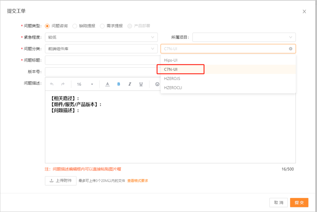
Task: Expand the 紧急程度 dropdown
Action: click(x=101, y=37)
